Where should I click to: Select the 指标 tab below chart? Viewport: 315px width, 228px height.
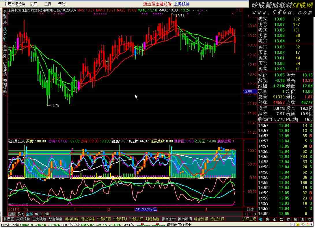(12, 214)
